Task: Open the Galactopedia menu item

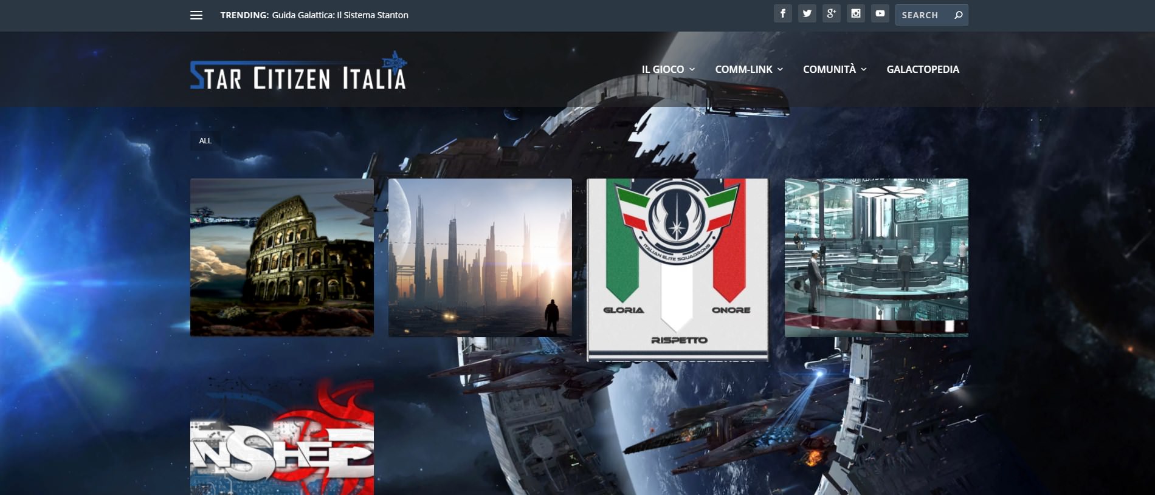Action: coord(922,69)
